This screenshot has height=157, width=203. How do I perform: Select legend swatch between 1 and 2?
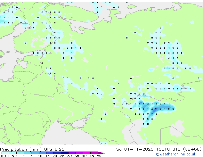[20, 153]
